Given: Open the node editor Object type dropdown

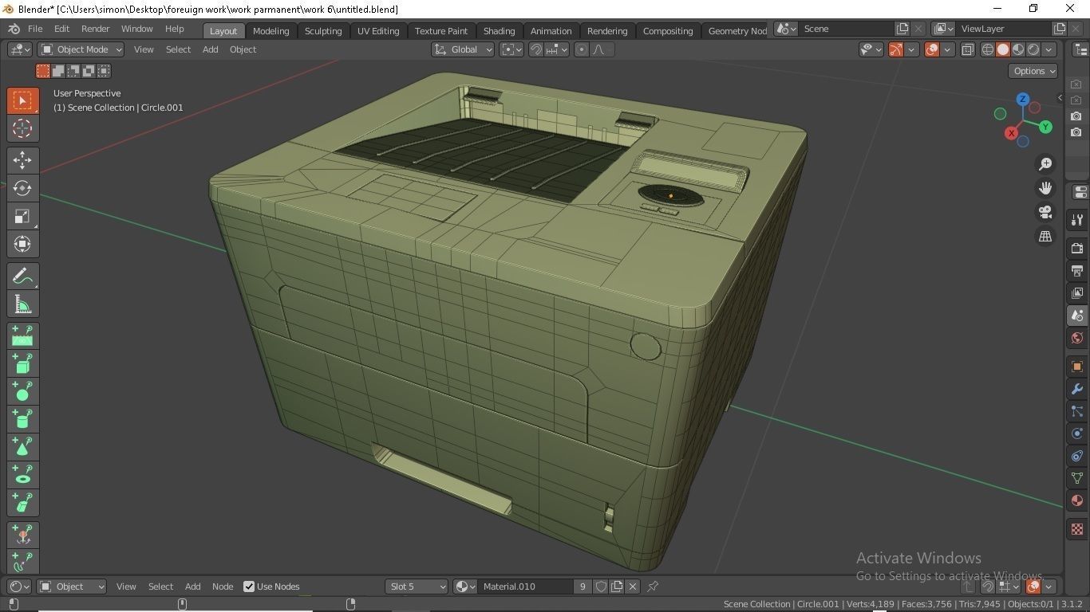Looking at the screenshot, I should click(x=72, y=586).
